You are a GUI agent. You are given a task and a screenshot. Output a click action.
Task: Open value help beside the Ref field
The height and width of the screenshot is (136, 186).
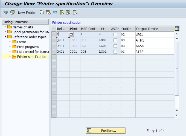71,34
